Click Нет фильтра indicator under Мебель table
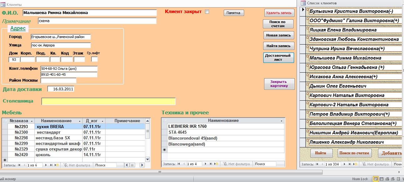The width and height of the screenshot is (404, 182). [77, 165]
